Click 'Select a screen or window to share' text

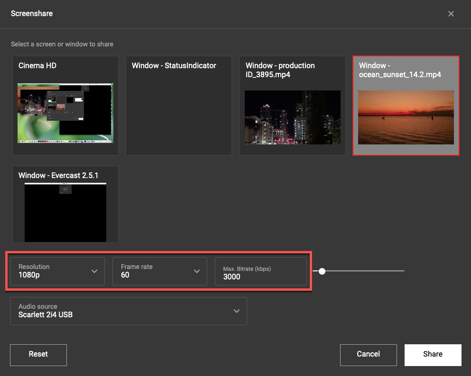pyautogui.click(x=62, y=44)
